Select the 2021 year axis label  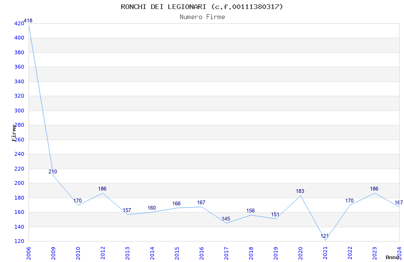tap(325, 253)
